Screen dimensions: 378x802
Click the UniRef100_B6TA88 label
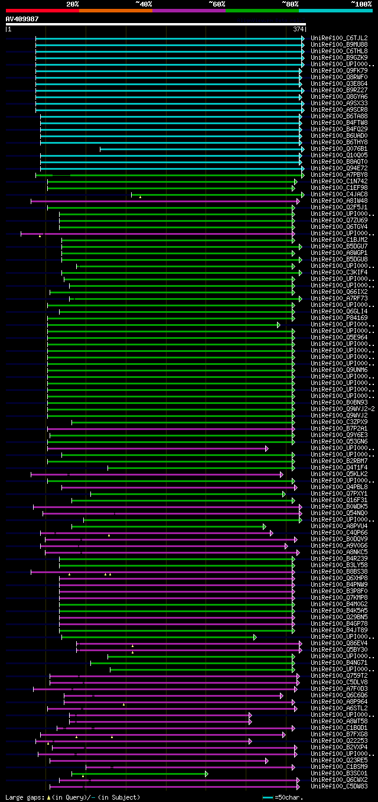coord(339,116)
